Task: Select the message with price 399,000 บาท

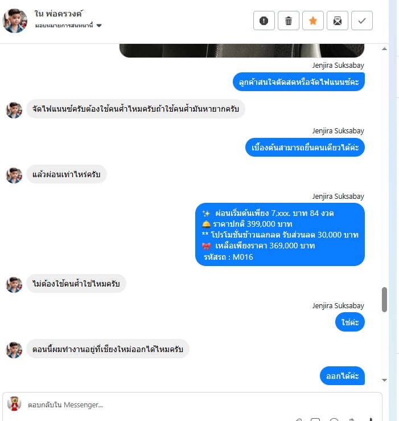Action: click(x=280, y=234)
